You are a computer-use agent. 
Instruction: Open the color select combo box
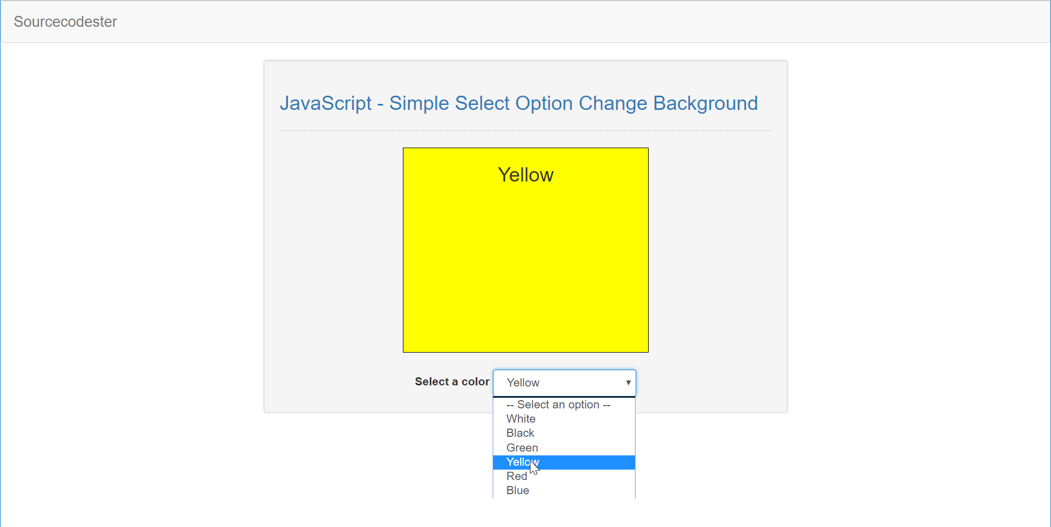pos(564,383)
